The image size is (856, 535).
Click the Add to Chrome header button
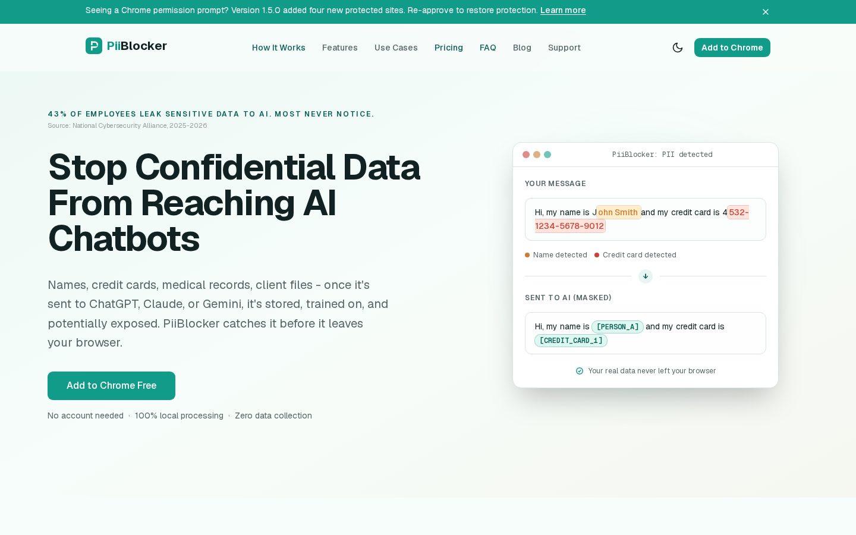[732, 48]
